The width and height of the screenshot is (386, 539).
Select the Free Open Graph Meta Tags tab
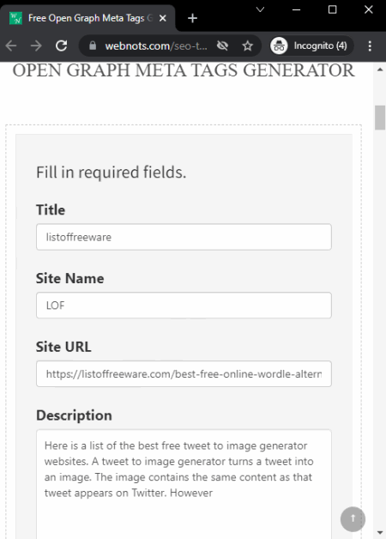point(87,18)
